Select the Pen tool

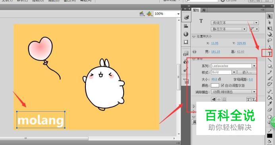tap(269, 47)
